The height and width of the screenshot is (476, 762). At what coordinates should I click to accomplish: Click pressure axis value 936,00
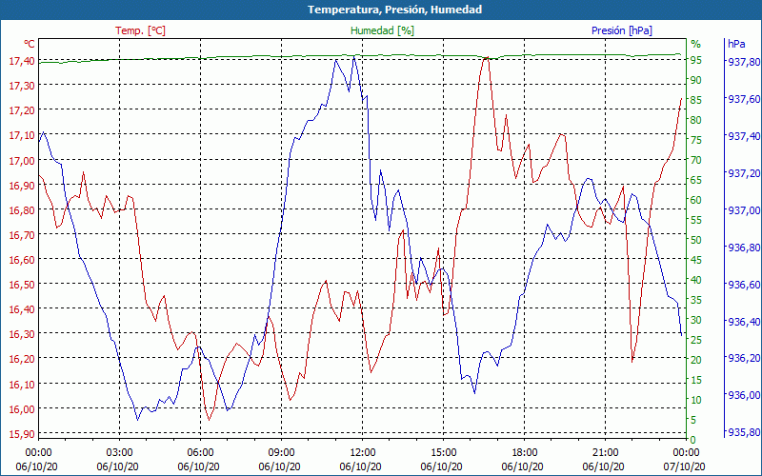pos(744,395)
